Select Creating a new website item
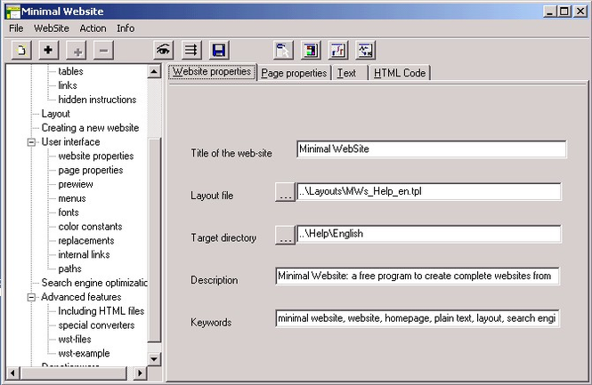Screen dimensions: 592x385 click(90, 128)
